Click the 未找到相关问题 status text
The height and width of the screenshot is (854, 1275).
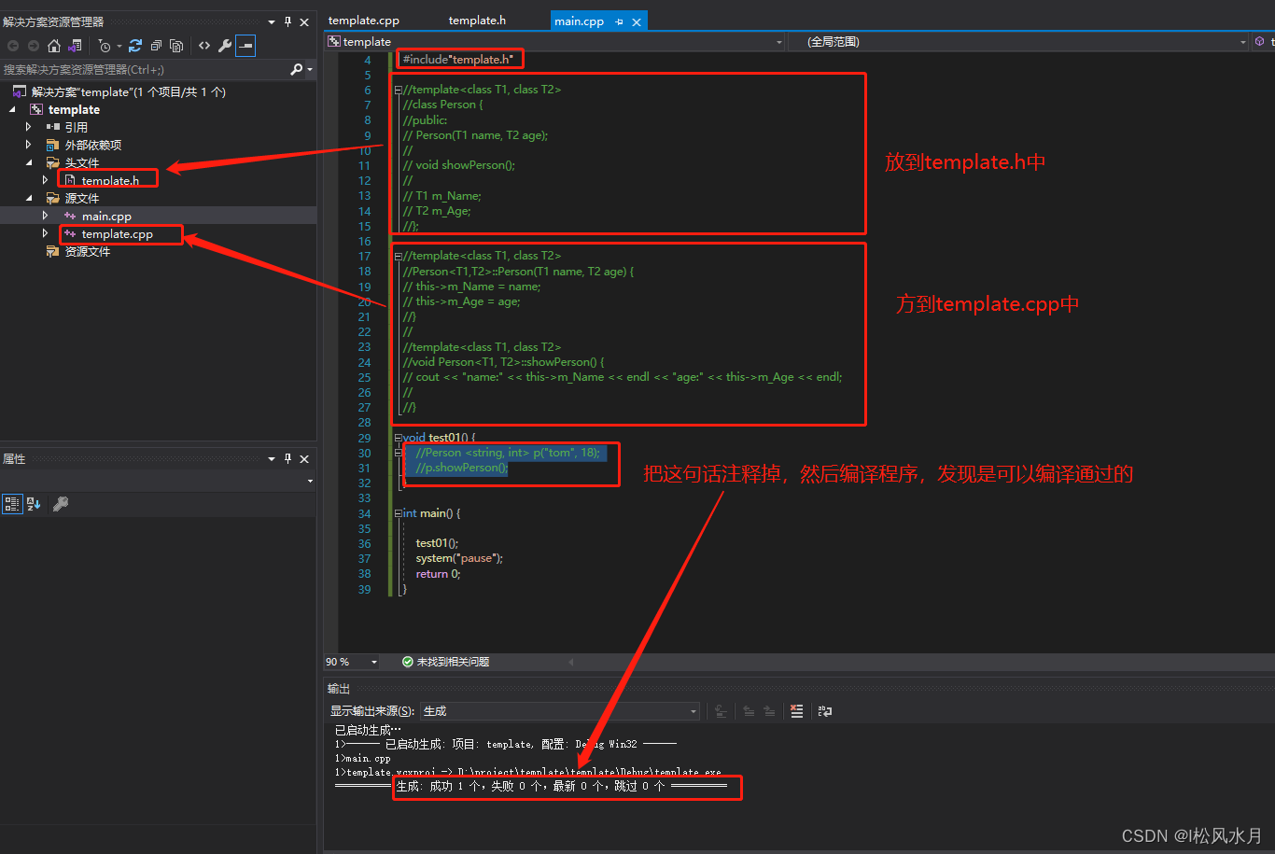coord(453,662)
